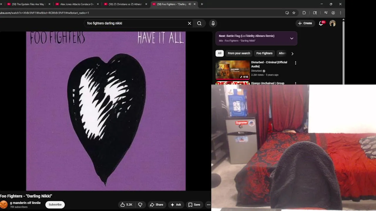This screenshot has width=376, height=211.
Task: Switch to 25 Christians vs 25 Atheists tab
Action: coord(125,4)
